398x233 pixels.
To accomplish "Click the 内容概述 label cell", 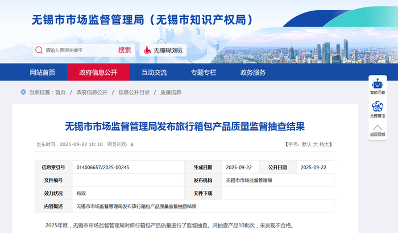I will click(x=53, y=206).
